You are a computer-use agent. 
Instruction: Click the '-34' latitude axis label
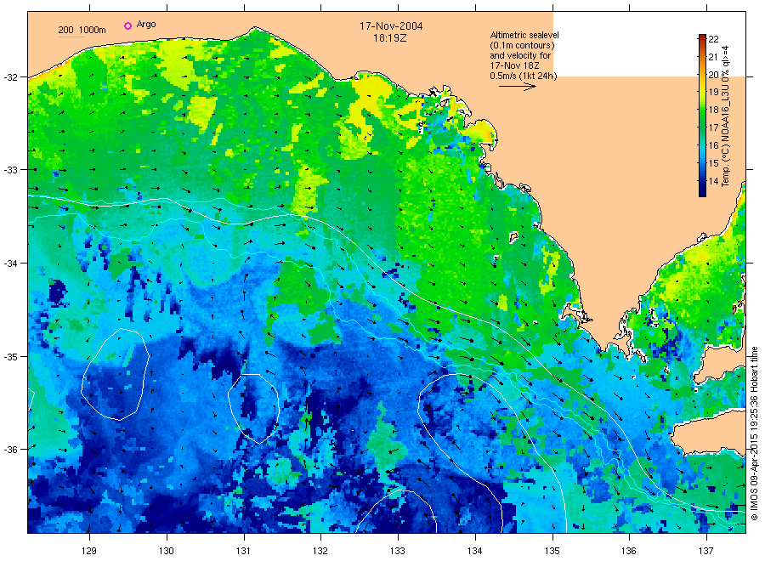coord(10,263)
